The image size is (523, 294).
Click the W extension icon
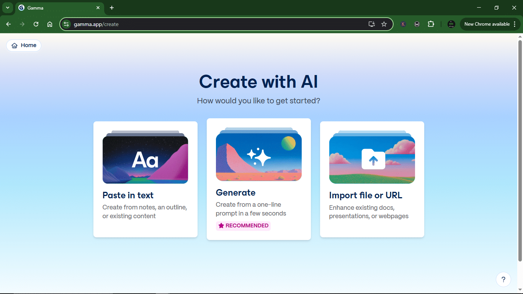417,24
